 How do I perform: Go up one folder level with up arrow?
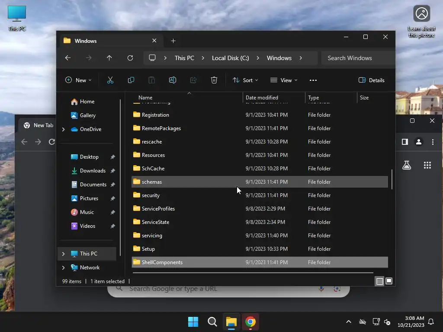tap(109, 58)
